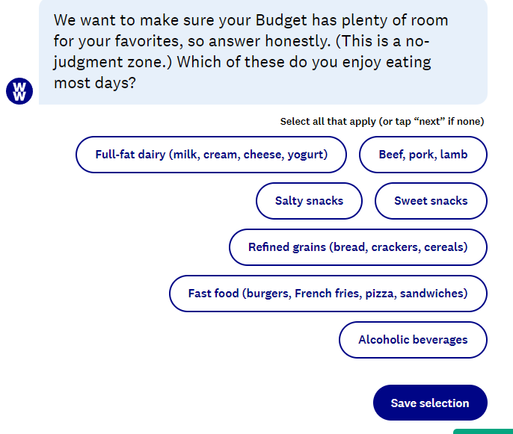The image size is (513, 434).
Task: Enable the bread, crackers, cereals choice
Action: [358, 247]
